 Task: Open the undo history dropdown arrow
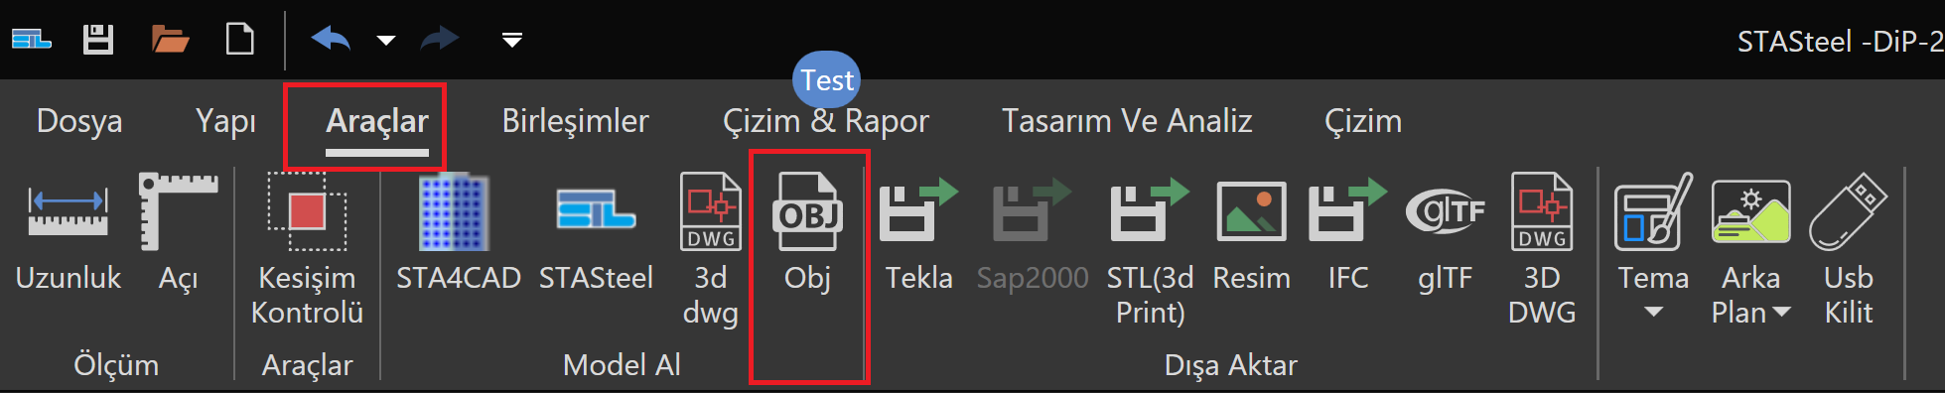(386, 41)
